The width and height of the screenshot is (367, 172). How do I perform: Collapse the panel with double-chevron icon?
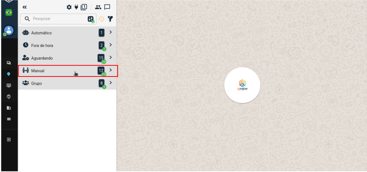click(x=25, y=7)
